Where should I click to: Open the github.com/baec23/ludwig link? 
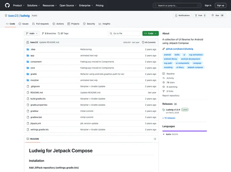point(179,49)
